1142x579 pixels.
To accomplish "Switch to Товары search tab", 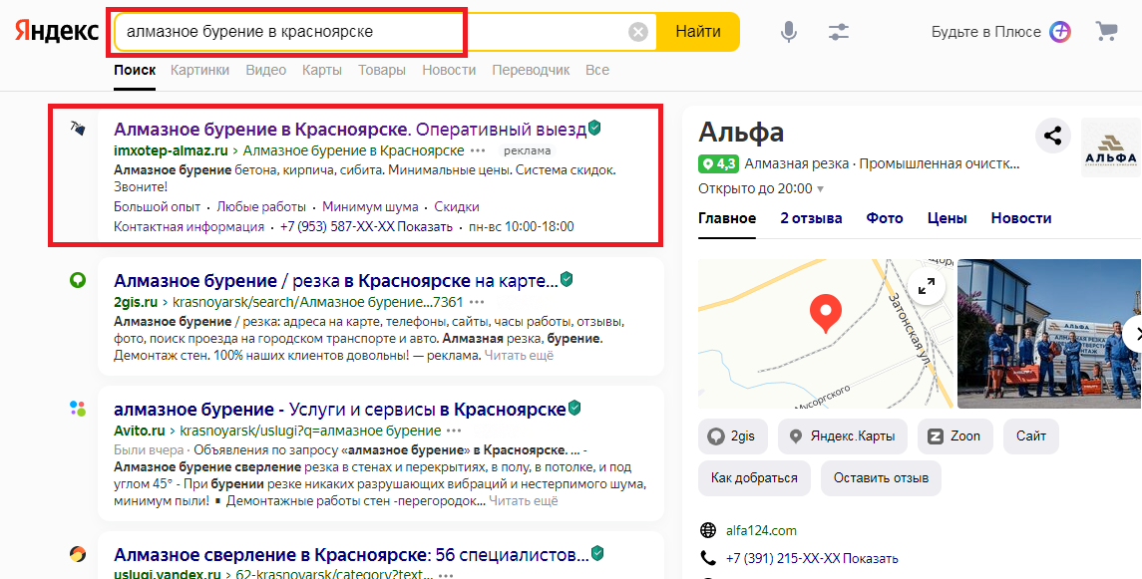I will point(382,70).
